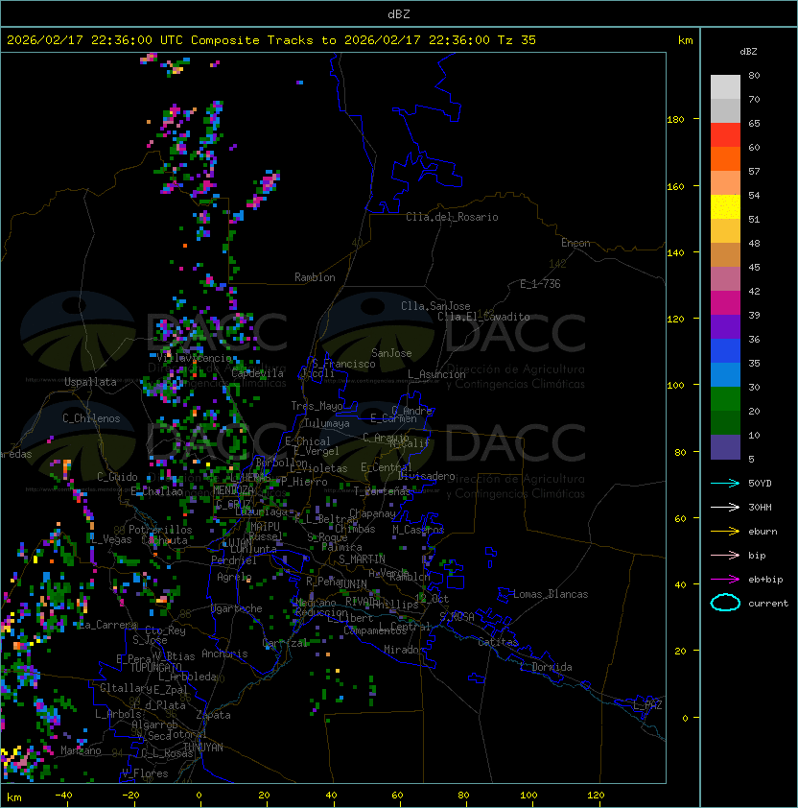Screen dimensions: 798x808
Task: Pick the dark blue swatch below 36
Action: (725, 351)
